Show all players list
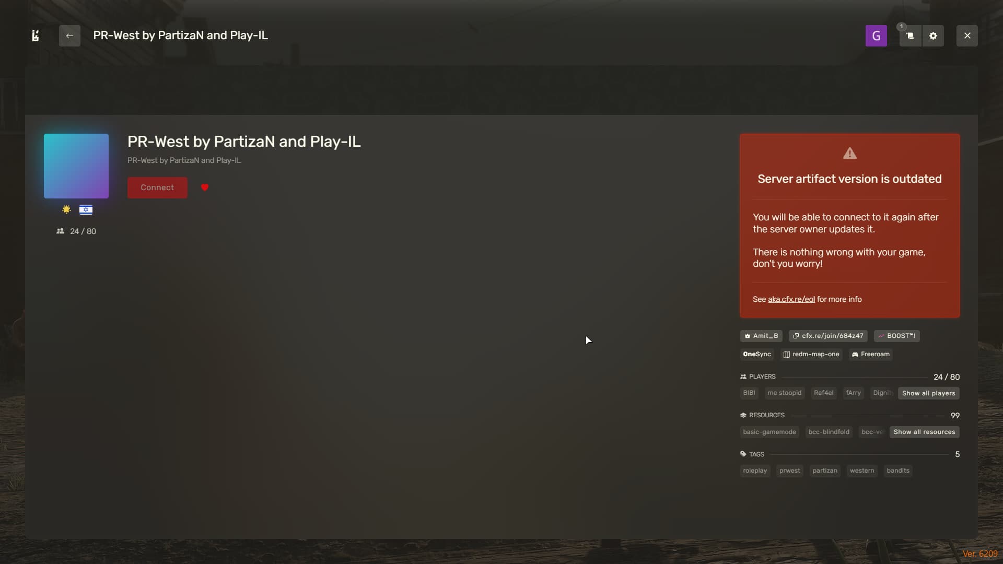Image resolution: width=1003 pixels, height=564 pixels. pyautogui.click(x=928, y=393)
